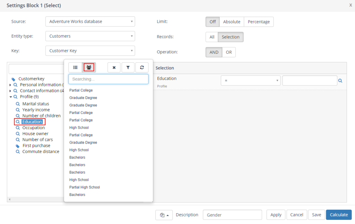Image resolution: width=355 pixels, height=224 pixels.
Task: Click the Apply button
Action: coord(276,215)
